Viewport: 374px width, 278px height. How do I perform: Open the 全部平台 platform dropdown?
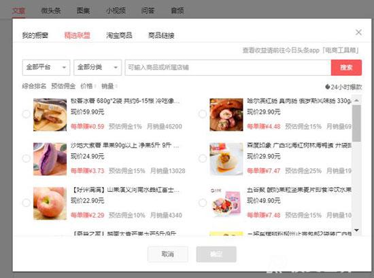[46, 68]
